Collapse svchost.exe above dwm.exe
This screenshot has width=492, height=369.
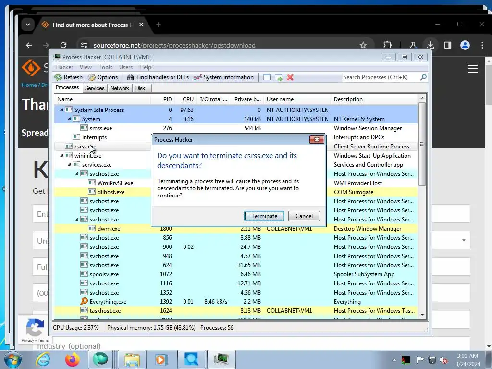point(77,219)
